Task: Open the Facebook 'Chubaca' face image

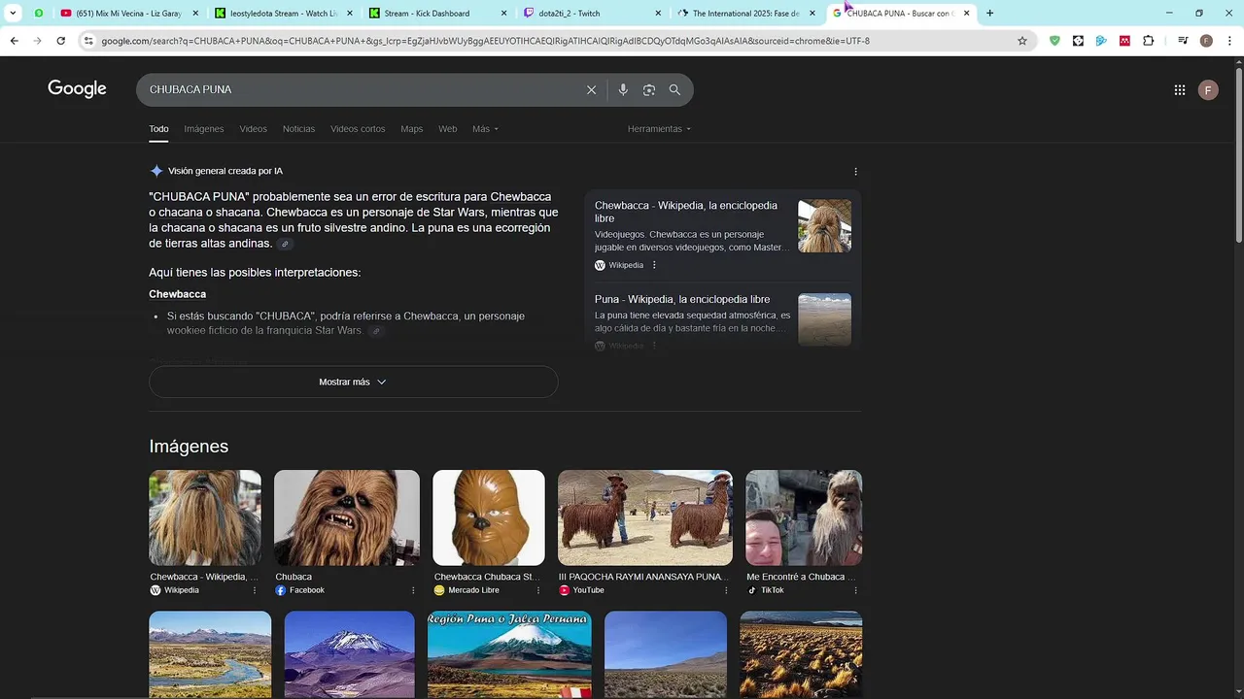Action: [347, 517]
